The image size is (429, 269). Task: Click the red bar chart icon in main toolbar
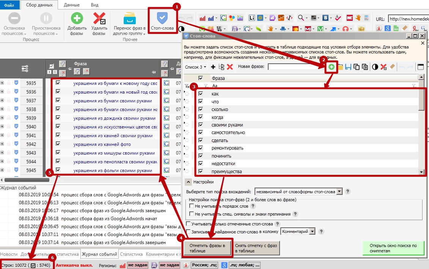click(203, 18)
